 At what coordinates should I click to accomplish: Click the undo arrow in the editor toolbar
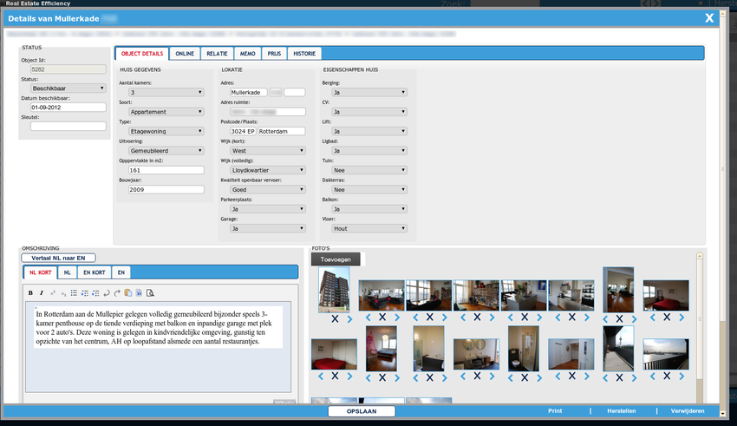(x=107, y=293)
